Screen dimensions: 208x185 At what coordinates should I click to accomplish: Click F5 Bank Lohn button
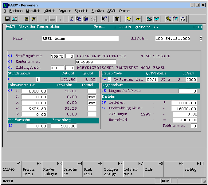tap(93, 169)
